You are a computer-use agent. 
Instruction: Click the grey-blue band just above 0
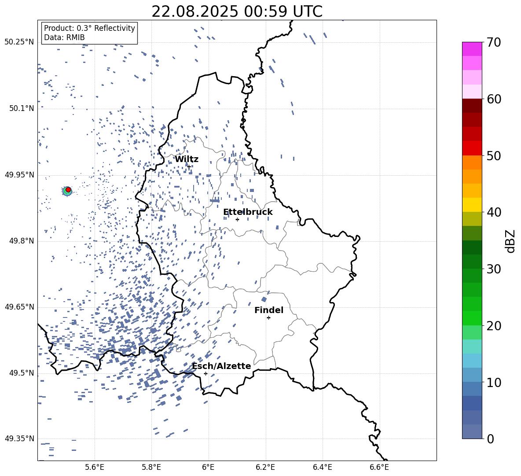coord(472,432)
